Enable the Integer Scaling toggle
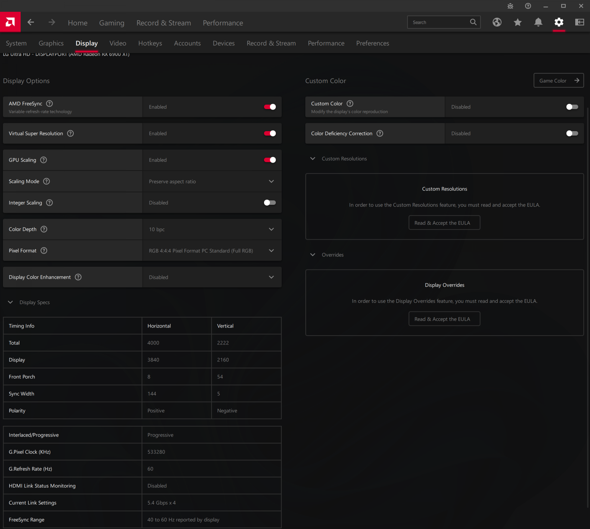590x529 pixels. [270, 203]
